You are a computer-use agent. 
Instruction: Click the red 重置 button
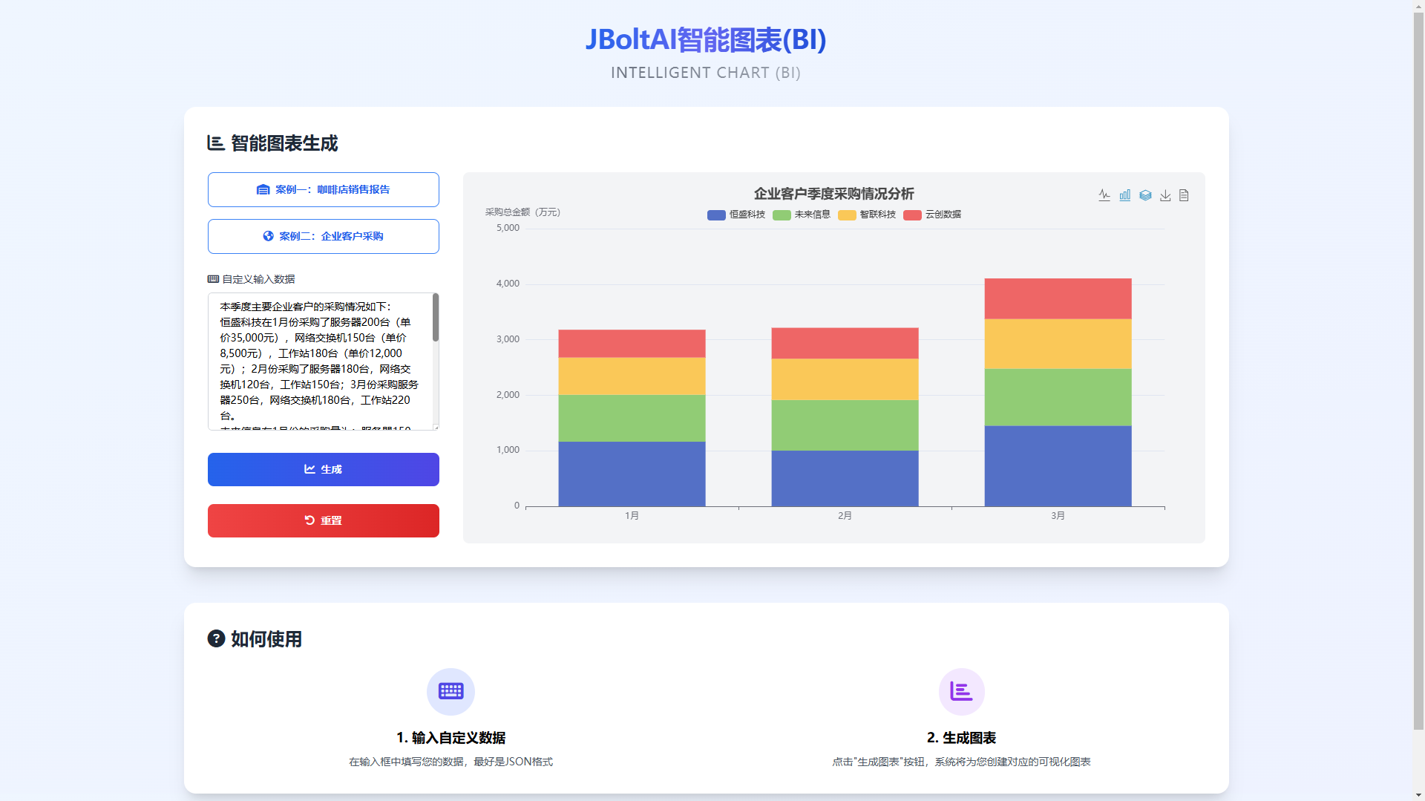click(324, 520)
